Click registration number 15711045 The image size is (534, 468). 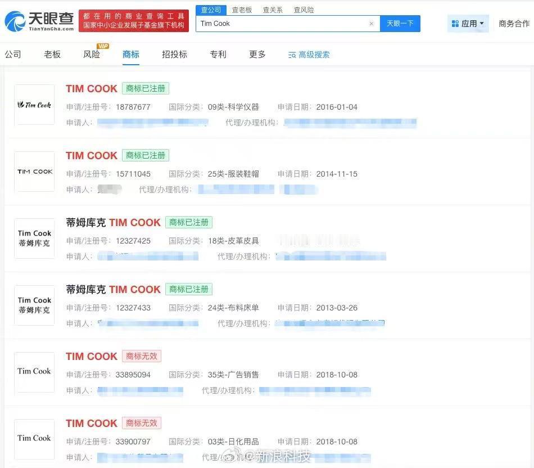pos(133,174)
